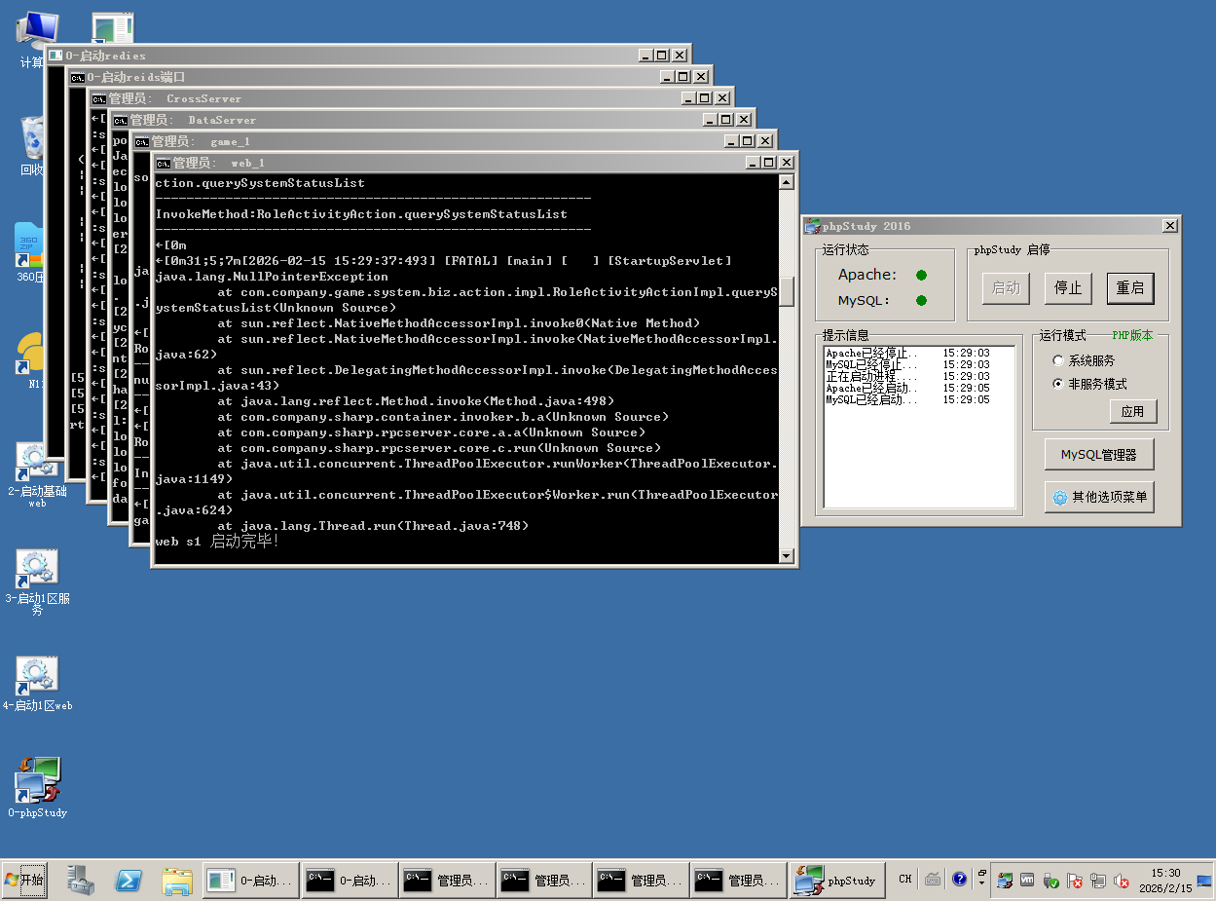Click the 停止 button in phpStudy
The height and width of the screenshot is (901, 1216).
(x=1068, y=287)
